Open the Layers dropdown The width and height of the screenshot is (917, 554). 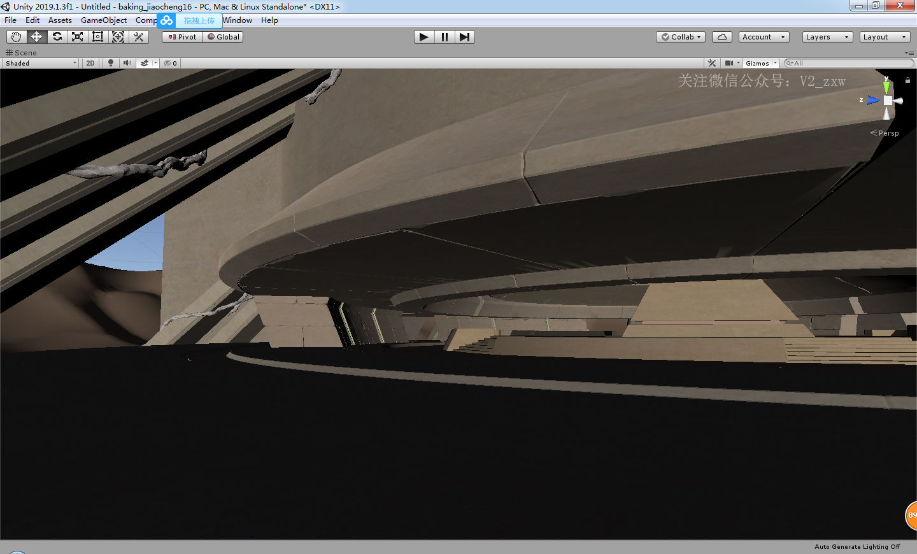coord(827,37)
